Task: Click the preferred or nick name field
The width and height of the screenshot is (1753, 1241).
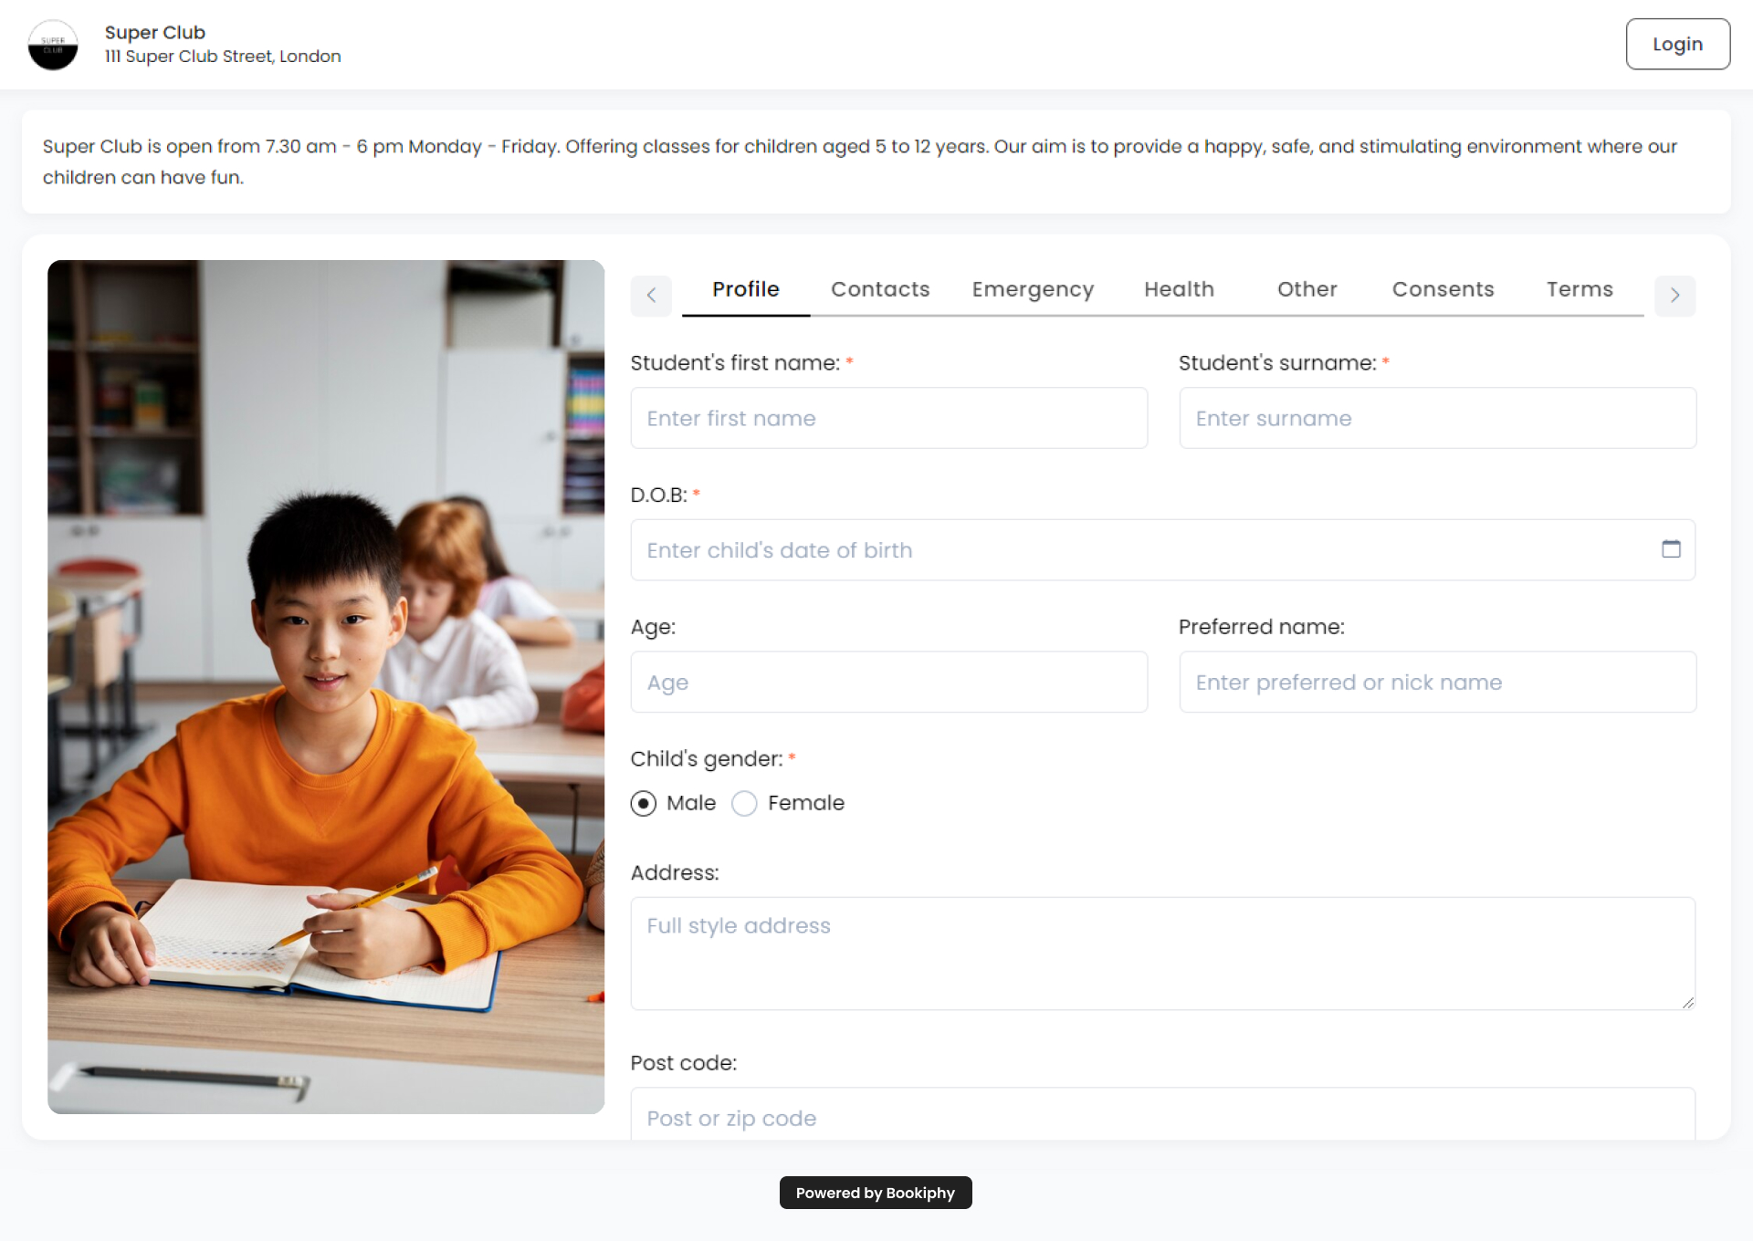Action: (1437, 682)
